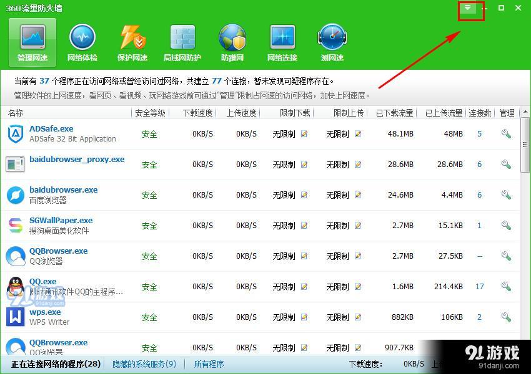
Task: Open manage wrench for QQ.exe
Action: pos(506,287)
